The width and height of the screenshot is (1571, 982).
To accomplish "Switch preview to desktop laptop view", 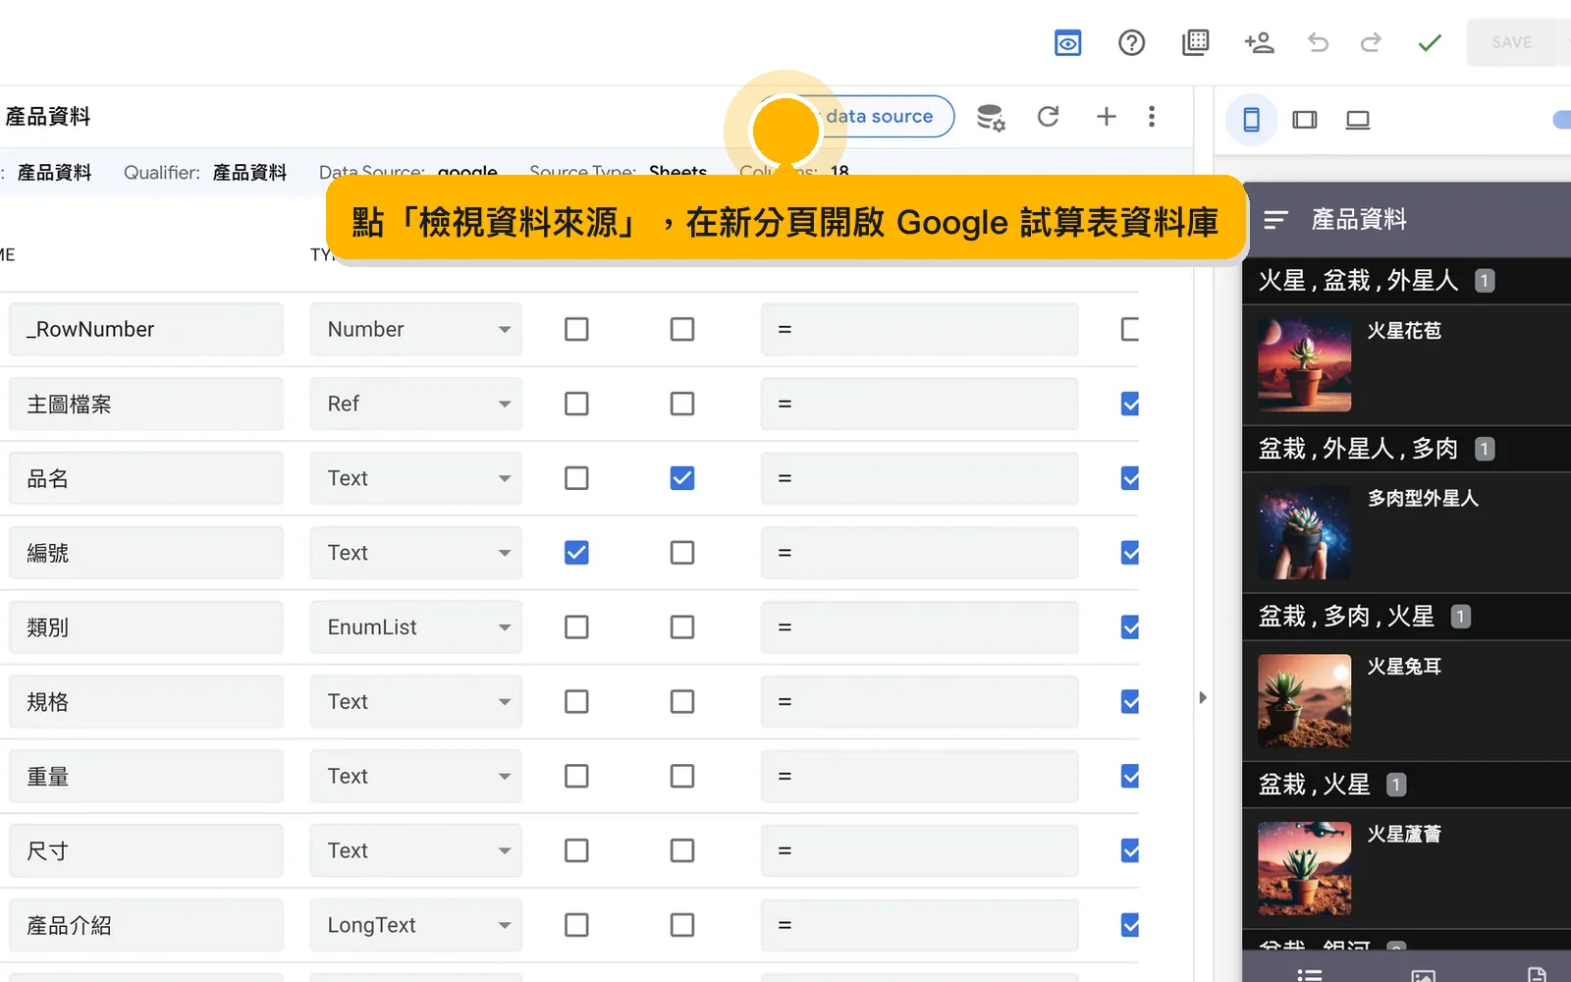I will (1358, 120).
